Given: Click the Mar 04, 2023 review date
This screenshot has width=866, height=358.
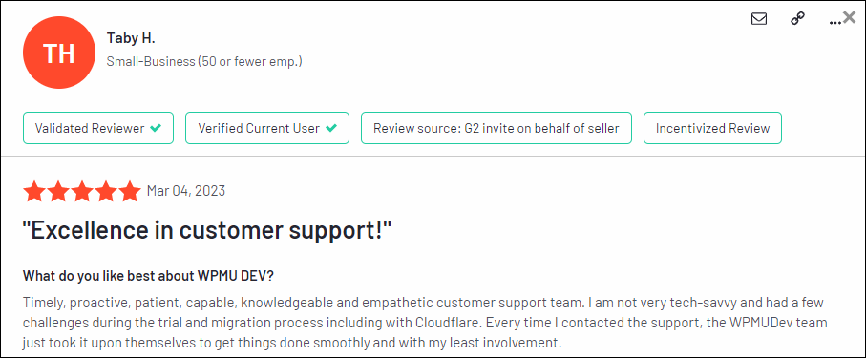Looking at the screenshot, I should 186,191.
